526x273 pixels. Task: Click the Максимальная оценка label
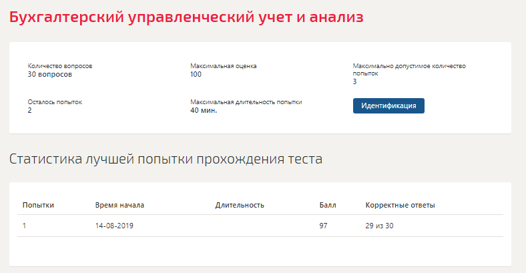tap(224, 66)
